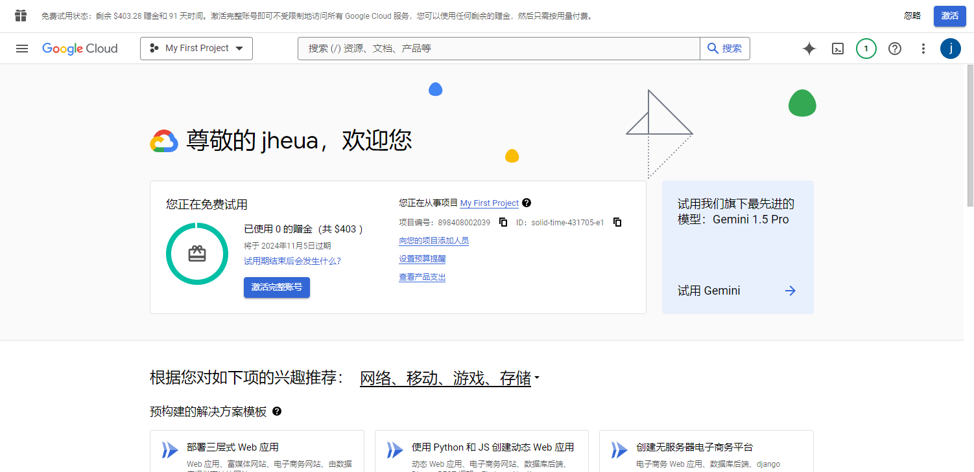The image size is (974, 472).
Task: Open the notifications icon showing 1
Action: click(x=866, y=48)
